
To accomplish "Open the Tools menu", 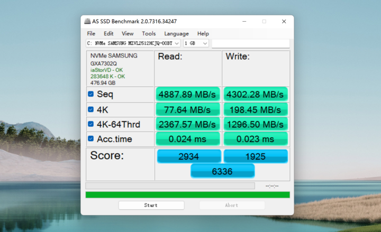I will [149, 33].
